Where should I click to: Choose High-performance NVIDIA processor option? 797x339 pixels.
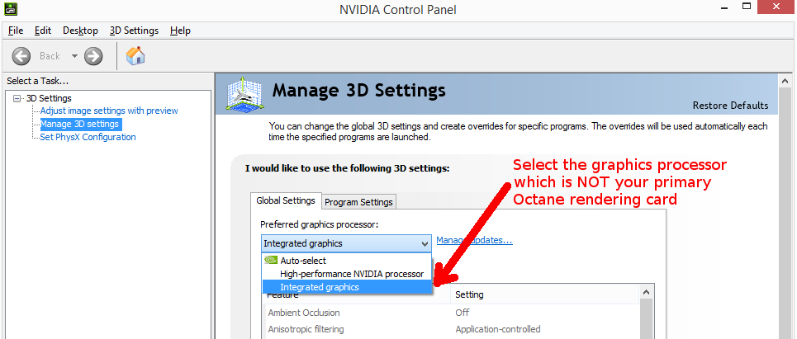click(347, 274)
